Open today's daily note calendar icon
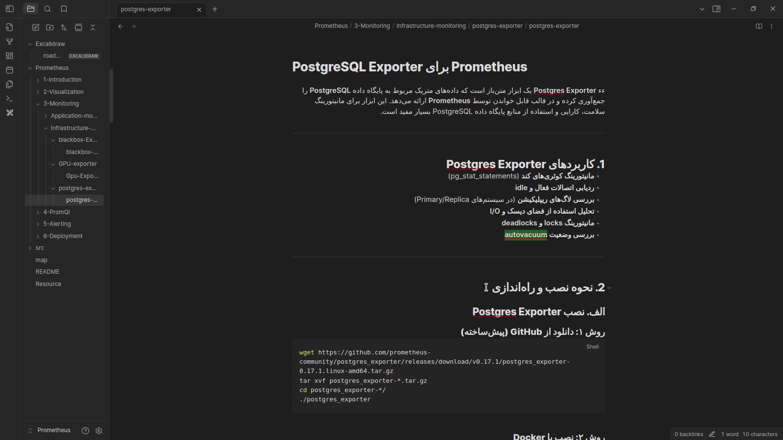783x440 pixels. [9, 70]
